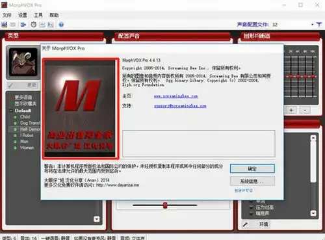The height and width of the screenshot is (240, 325).
Task: Click the support@screamingbee.com email link
Action: [x=180, y=106]
